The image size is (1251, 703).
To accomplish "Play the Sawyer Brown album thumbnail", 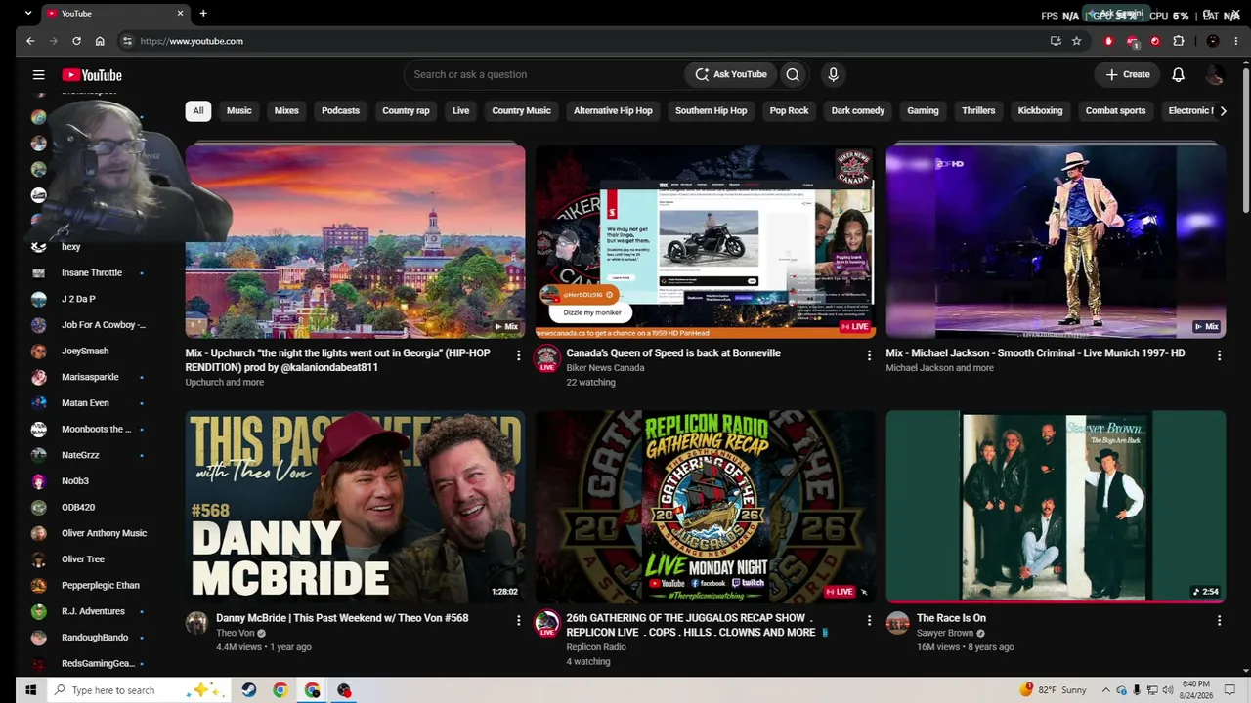I will [1056, 506].
